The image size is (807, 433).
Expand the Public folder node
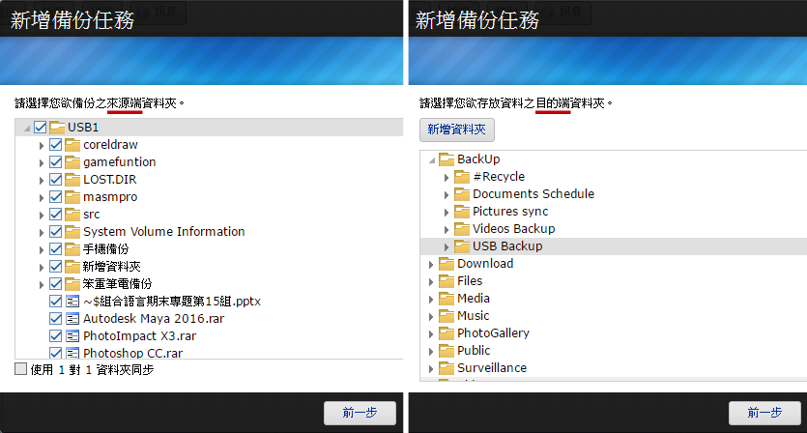pos(431,352)
